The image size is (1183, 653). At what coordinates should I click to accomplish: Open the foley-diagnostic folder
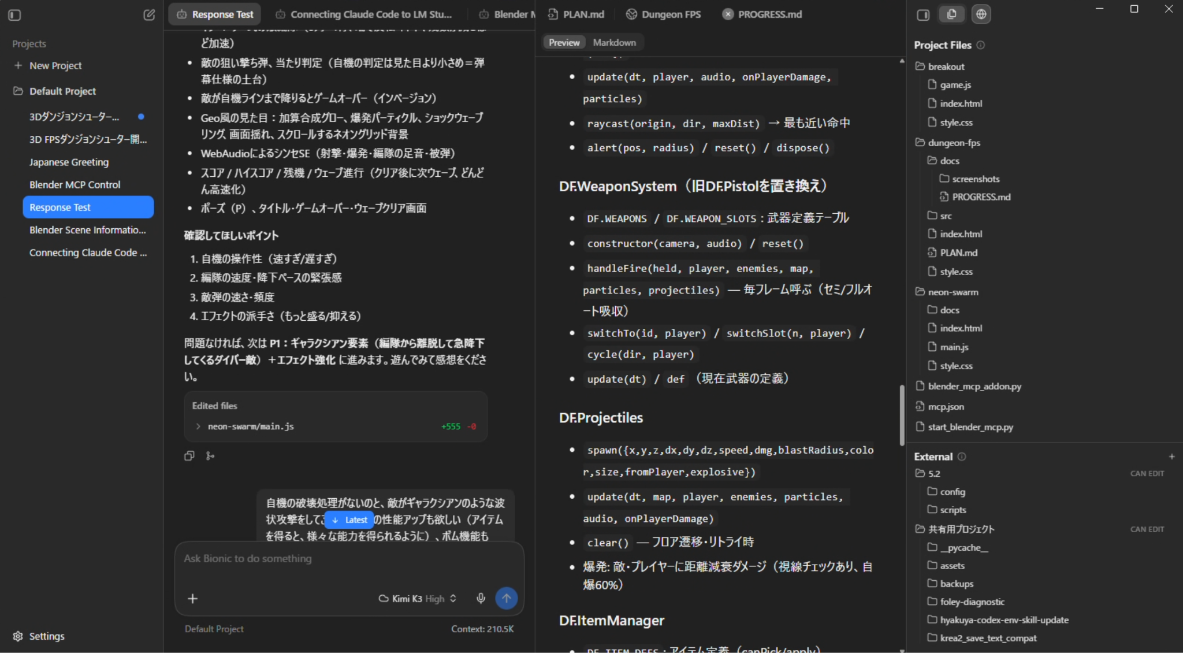point(966,602)
